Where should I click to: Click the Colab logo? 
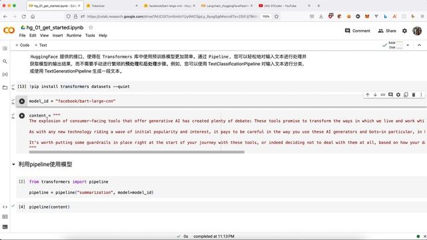9,30
